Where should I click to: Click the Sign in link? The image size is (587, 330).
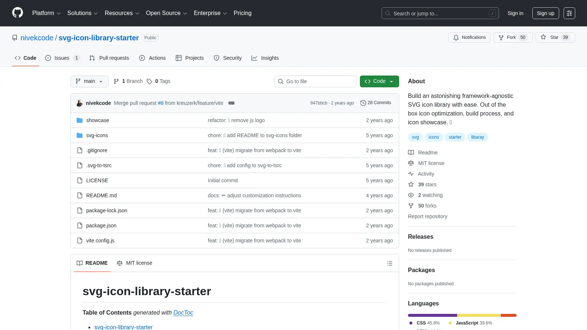515,13
